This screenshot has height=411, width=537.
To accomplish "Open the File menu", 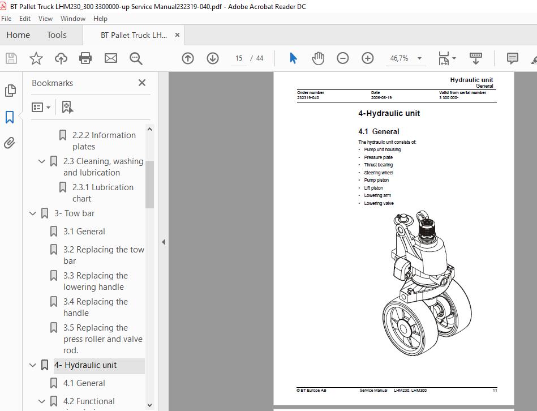I will pyautogui.click(x=6, y=19).
